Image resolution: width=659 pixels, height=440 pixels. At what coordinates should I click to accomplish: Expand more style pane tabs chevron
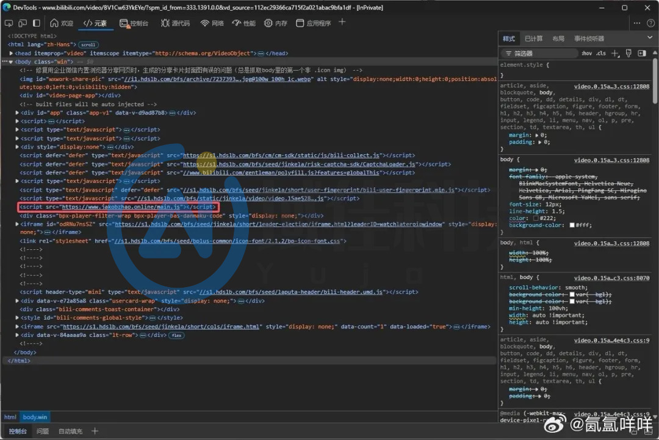[650, 37]
